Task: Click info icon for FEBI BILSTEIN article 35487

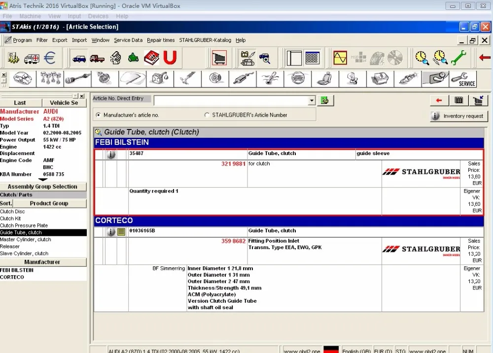Action: click(x=111, y=155)
